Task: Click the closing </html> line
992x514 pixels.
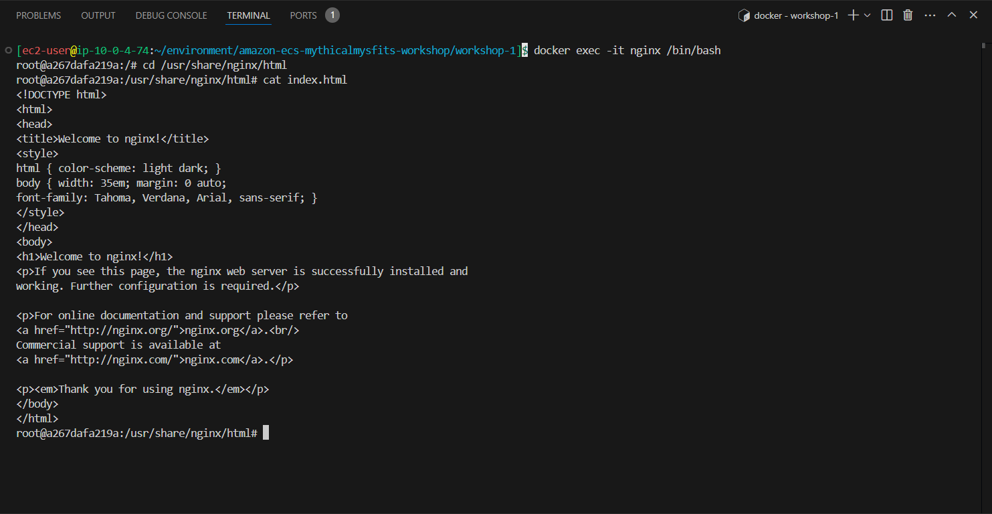Action: tap(37, 418)
